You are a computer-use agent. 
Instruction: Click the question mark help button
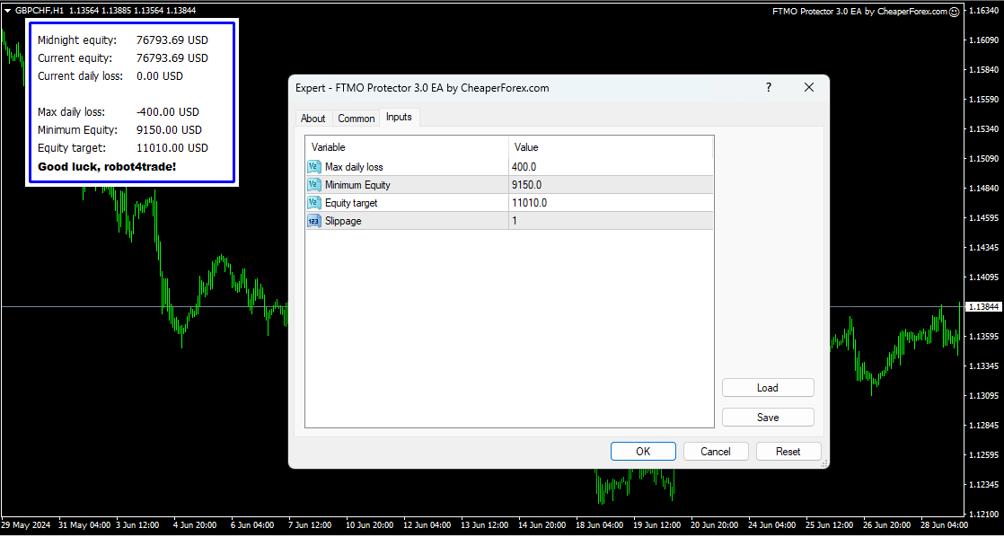768,87
